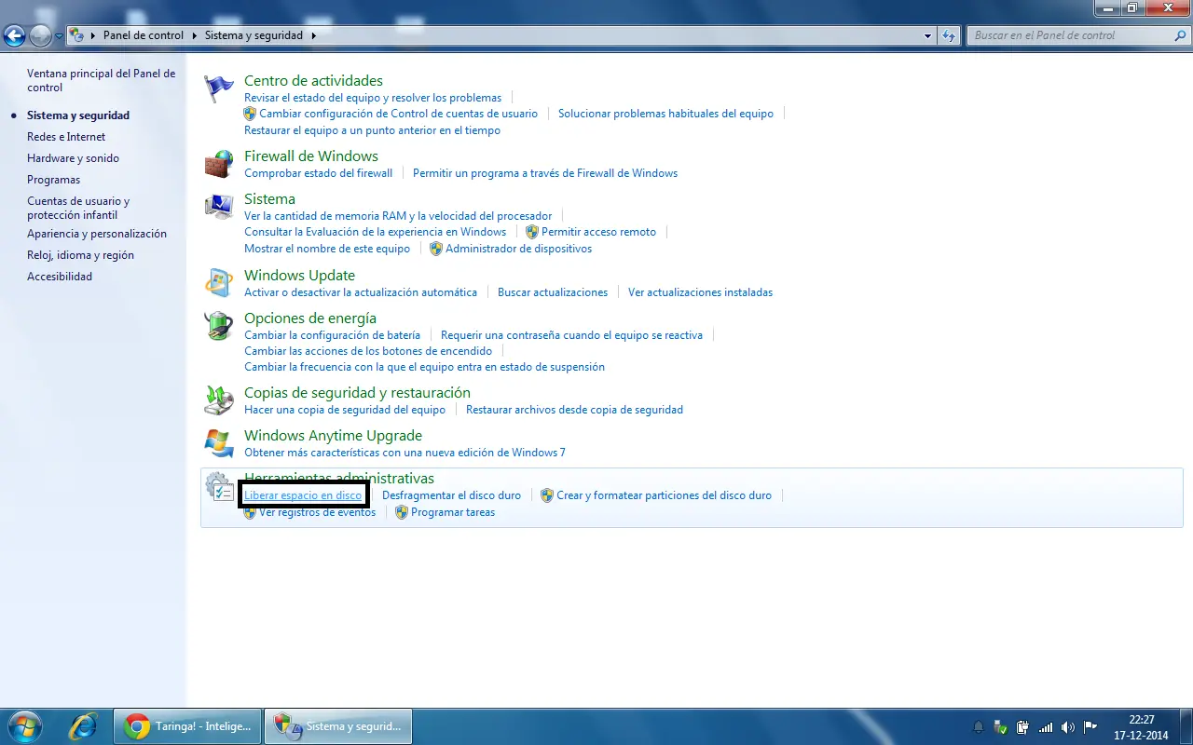Click the Windows Anytime Upgrade logo icon

(219, 443)
